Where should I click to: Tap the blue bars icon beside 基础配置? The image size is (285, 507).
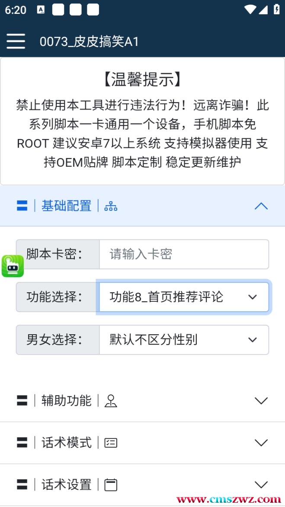point(22,206)
